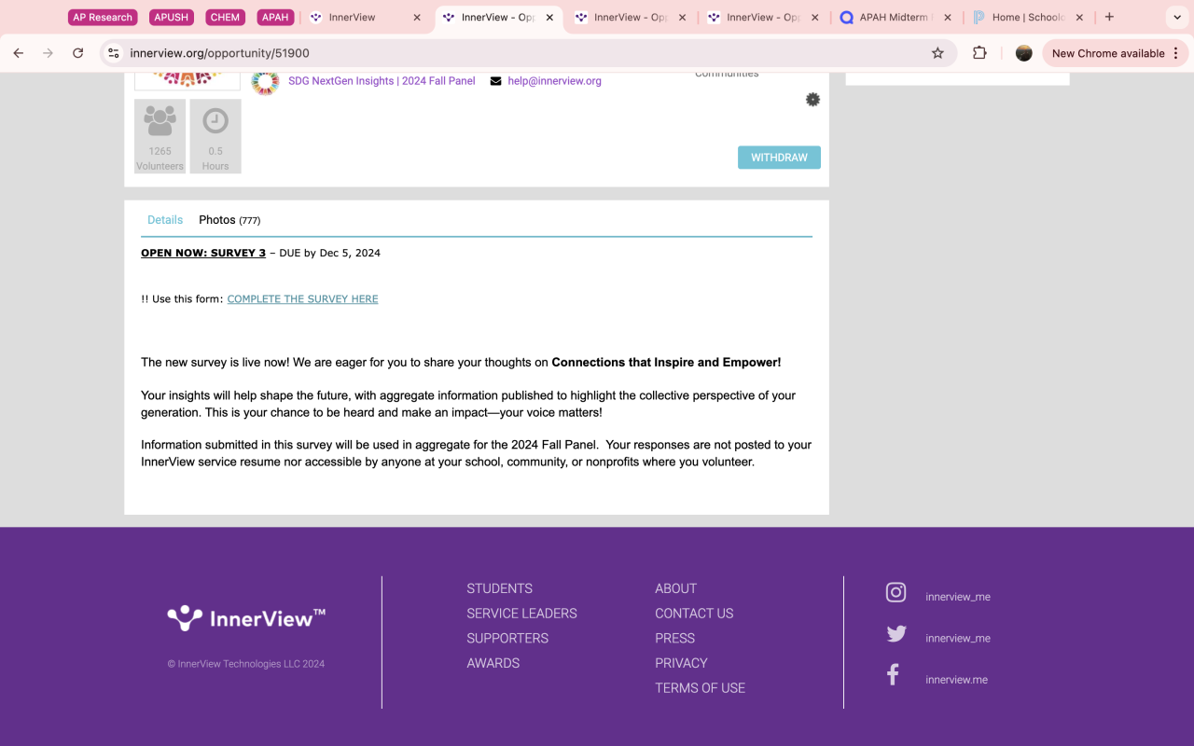Click the OPEN NOW: SURVEY 3 heading

[203, 253]
